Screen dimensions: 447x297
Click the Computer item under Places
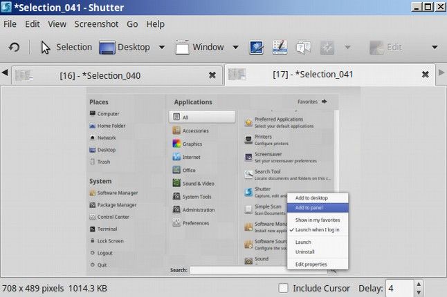point(104,114)
